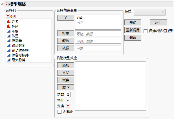Screen dimensions: 174x119
Task: Click the 运行 button
Action: point(158,23)
